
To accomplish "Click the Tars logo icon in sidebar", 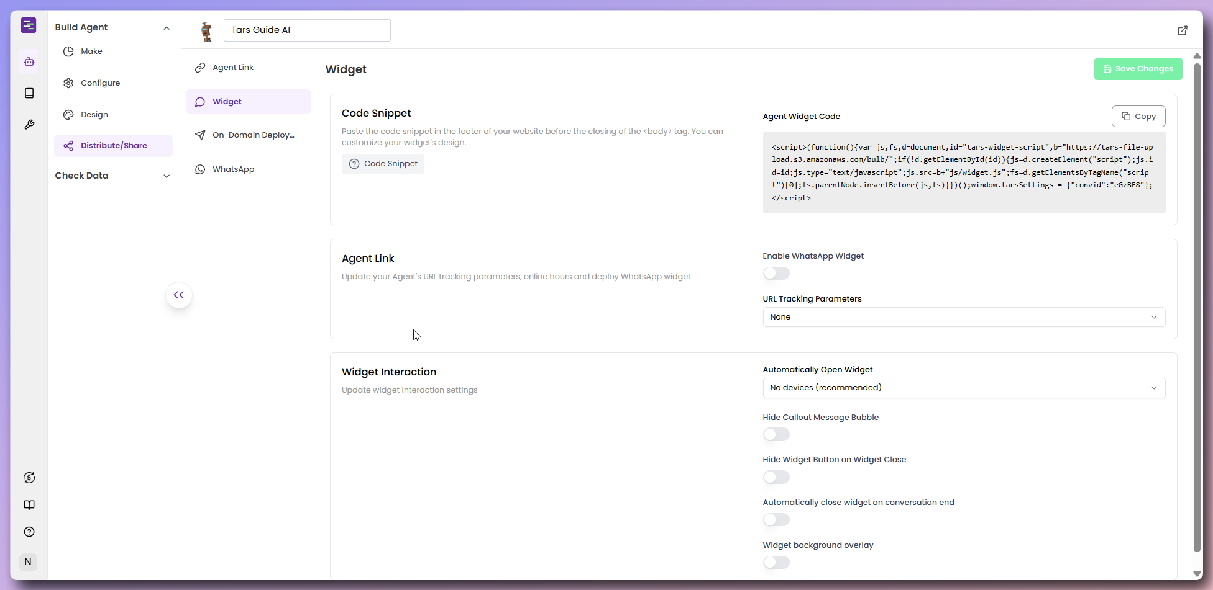I will click(29, 25).
